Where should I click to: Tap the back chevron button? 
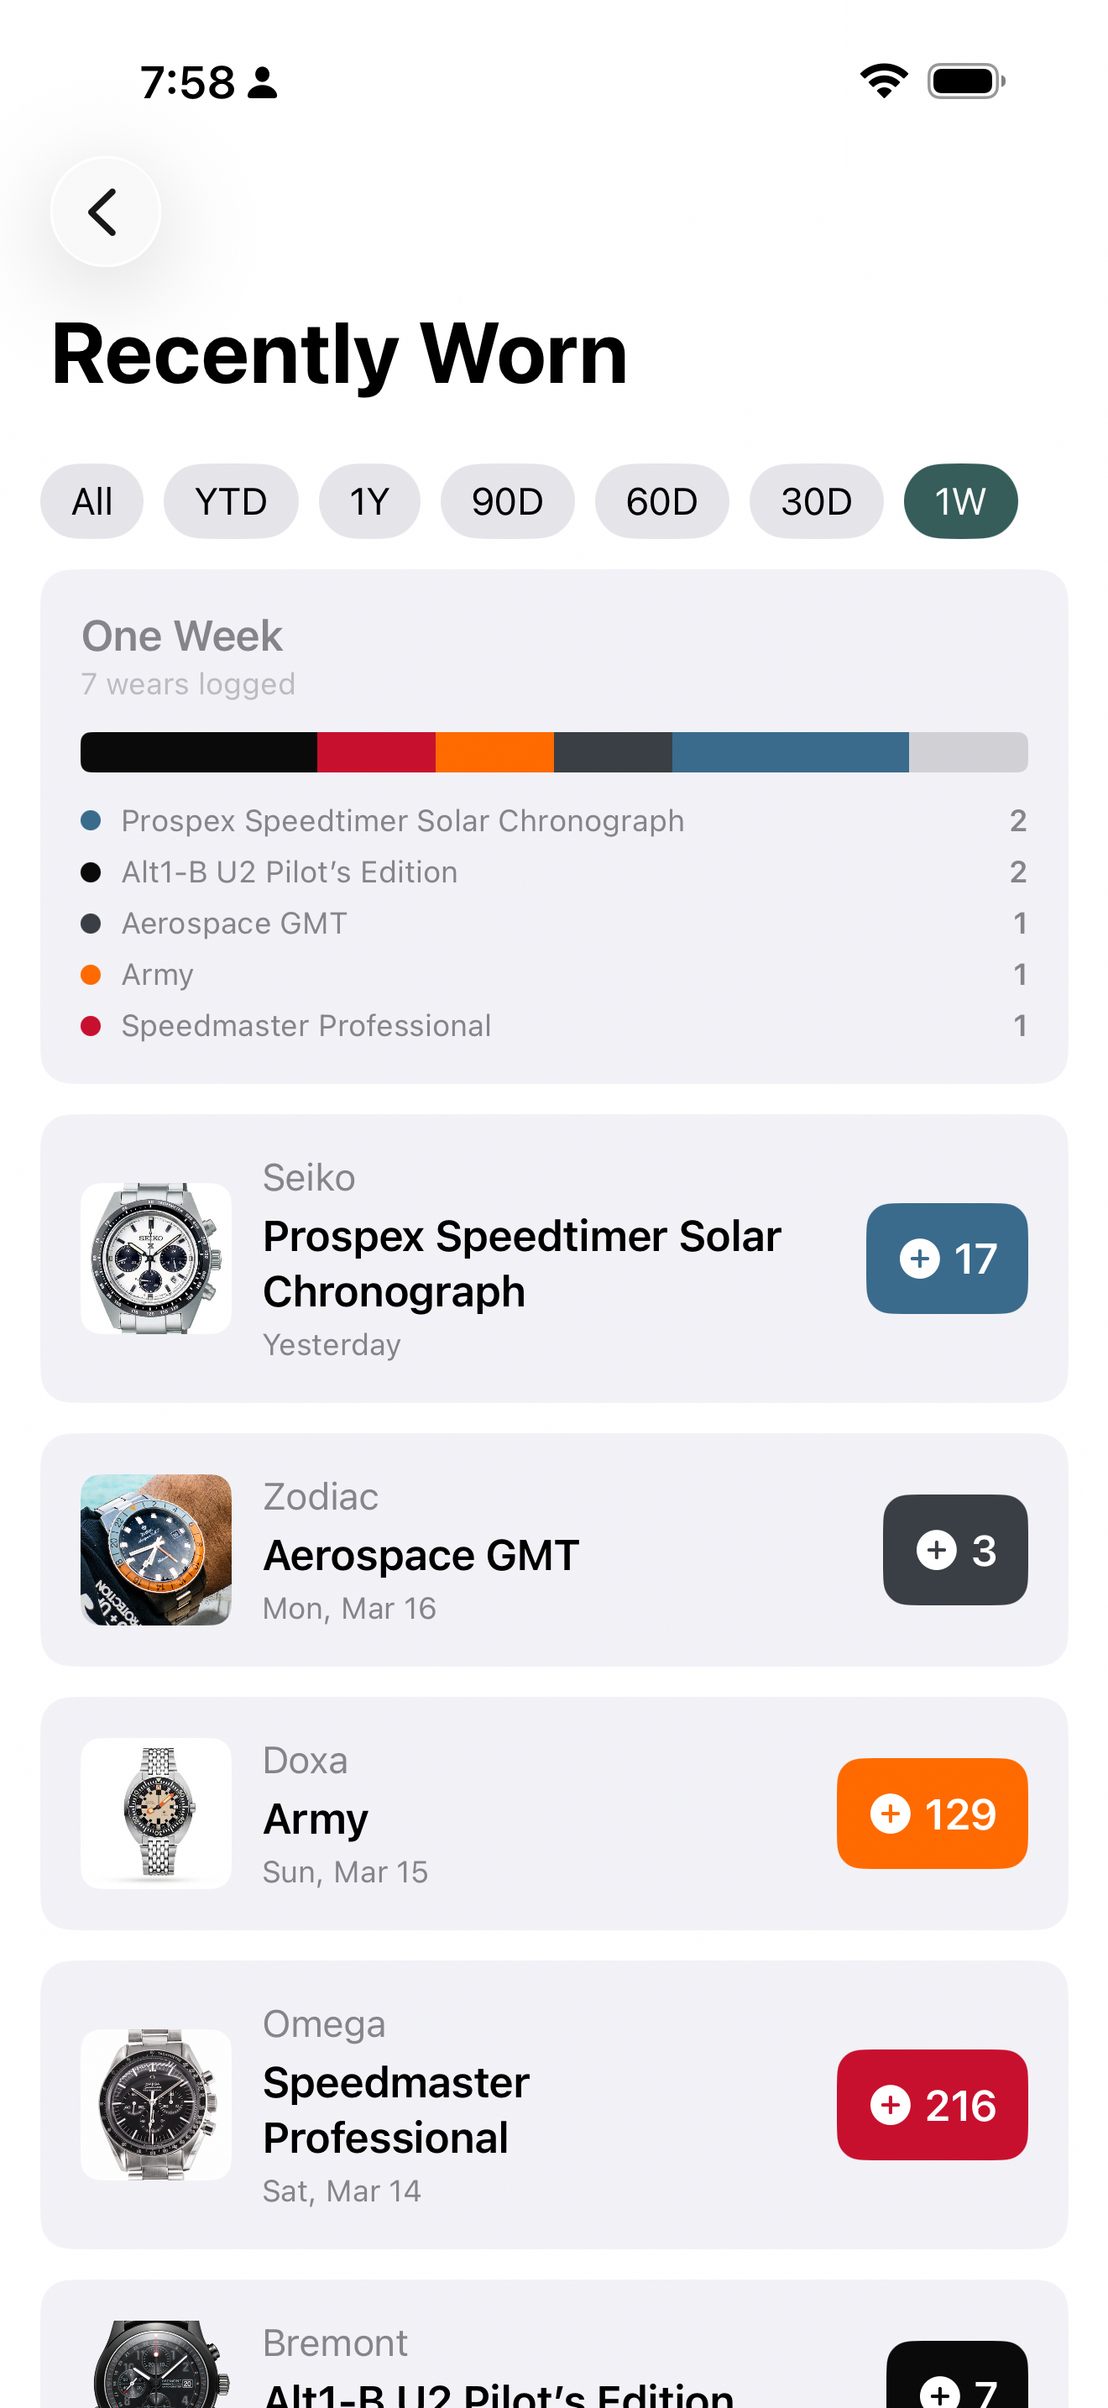point(105,212)
